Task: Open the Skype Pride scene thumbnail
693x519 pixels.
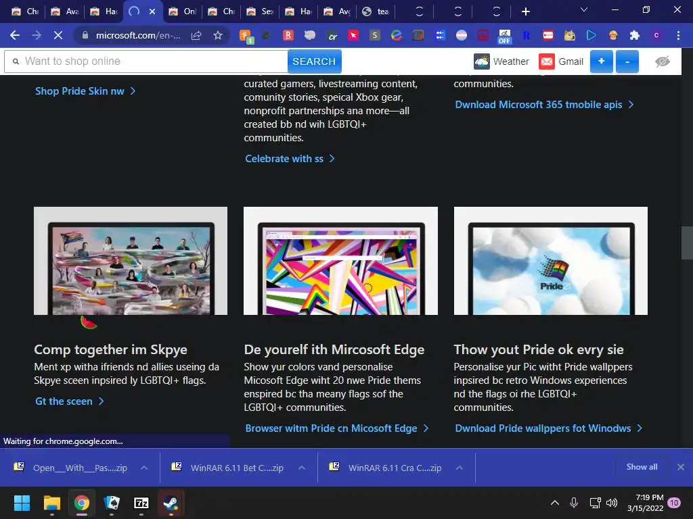Action: tap(131, 261)
